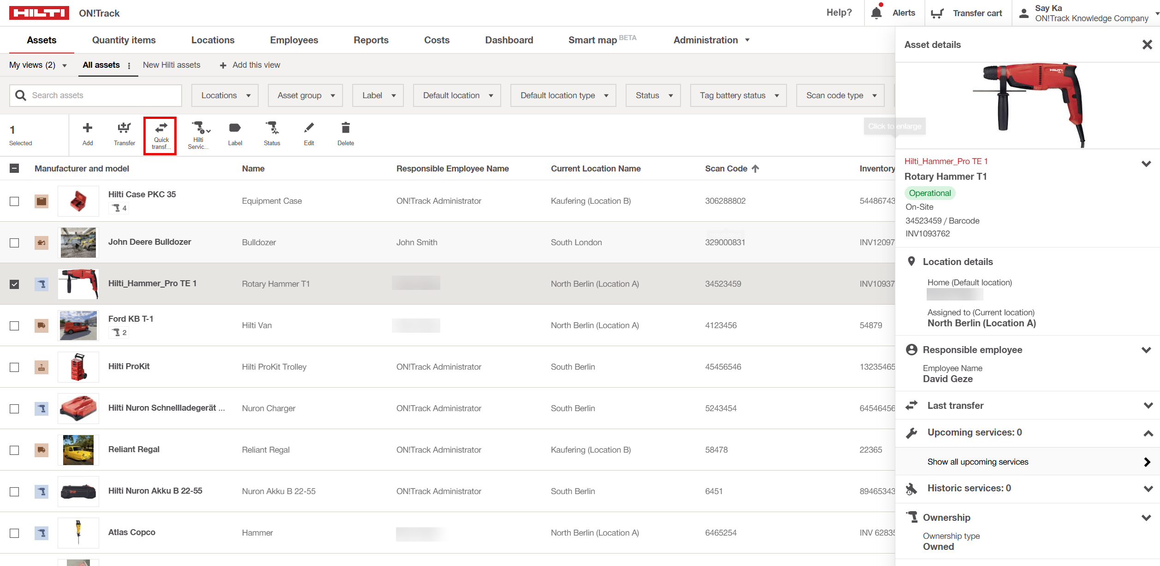Check the Hilti ProKit row
The image size is (1160, 566).
tap(14, 367)
